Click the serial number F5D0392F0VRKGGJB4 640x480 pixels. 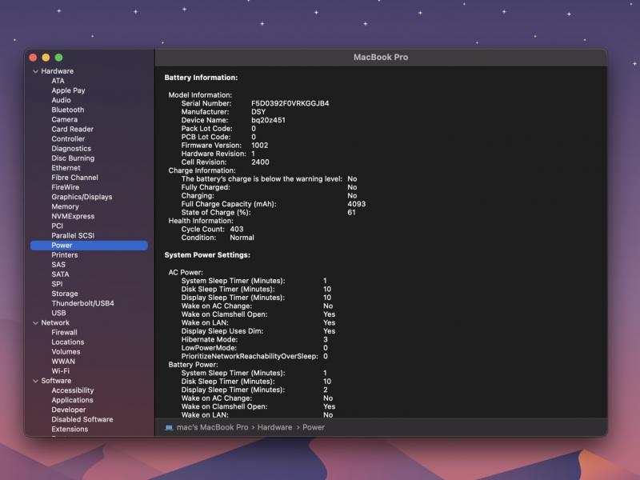point(290,104)
